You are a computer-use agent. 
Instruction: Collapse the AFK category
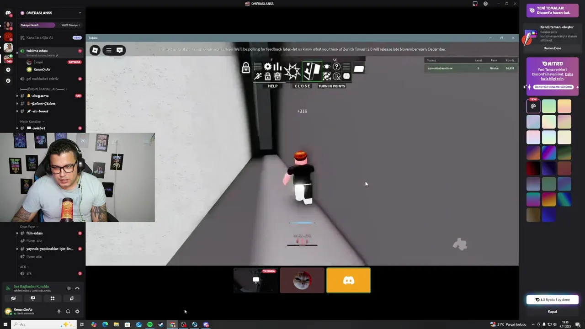[24, 267]
